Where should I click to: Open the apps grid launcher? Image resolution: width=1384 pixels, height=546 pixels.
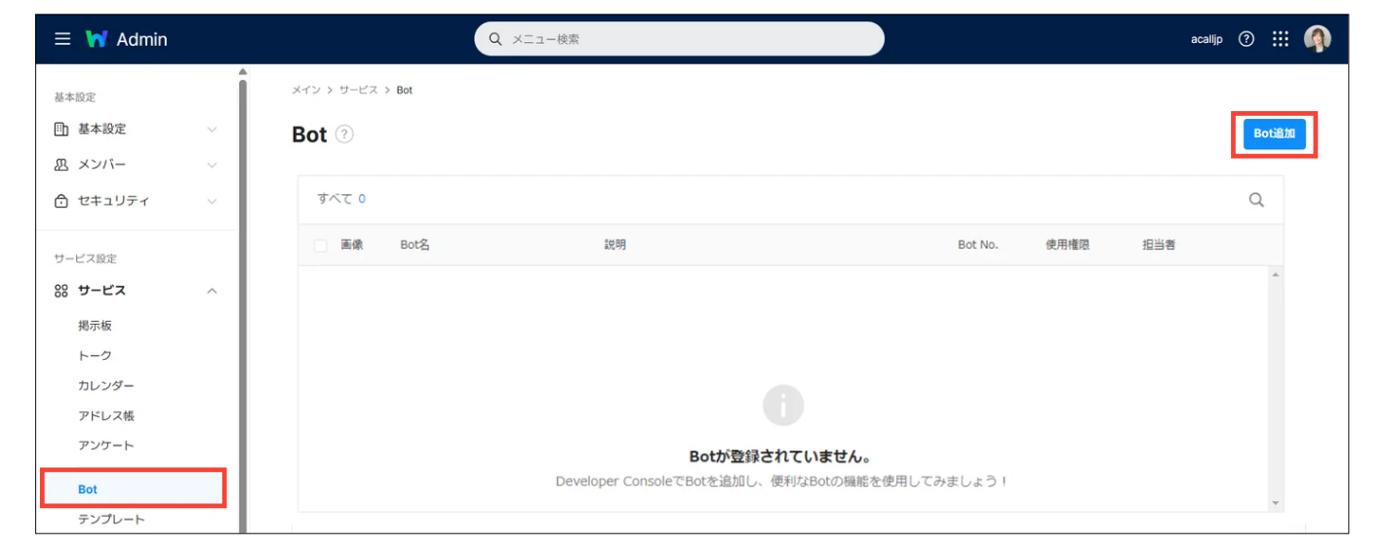[1281, 39]
